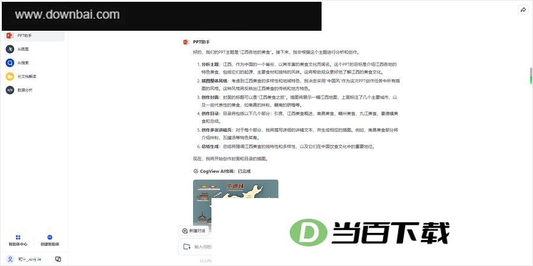Open the user avatar profile
The height and width of the screenshot is (266, 533).
pos(10,259)
